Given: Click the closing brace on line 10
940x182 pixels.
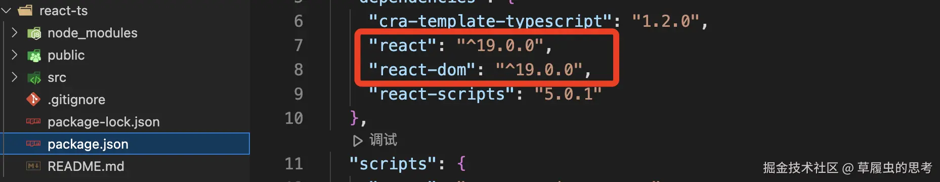Looking at the screenshot, I should coord(354,118).
